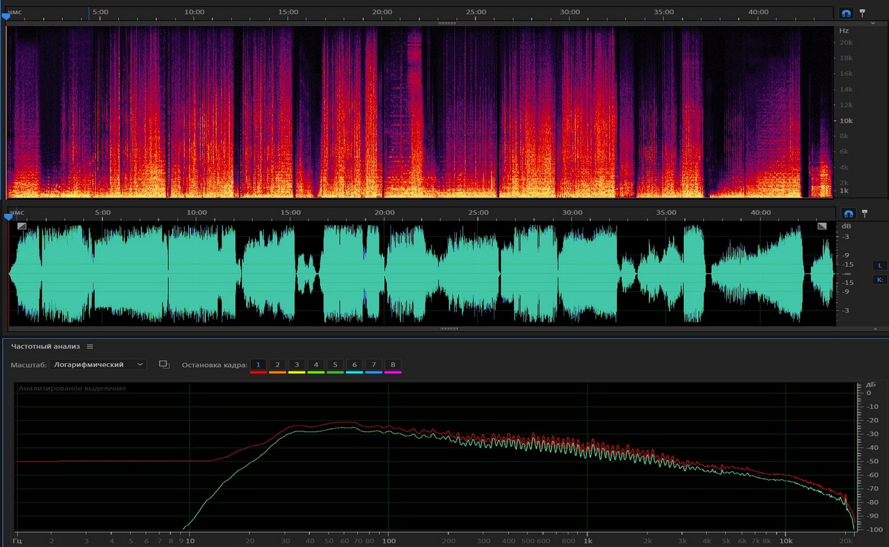This screenshot has width=889, height=547.
Task: Click marker pin icon beside waveform ruler
Action: click(x=864, y=213)
